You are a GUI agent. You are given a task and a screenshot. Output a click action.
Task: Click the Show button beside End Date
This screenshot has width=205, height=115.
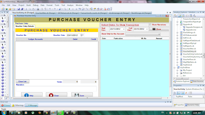coord(159,29)
